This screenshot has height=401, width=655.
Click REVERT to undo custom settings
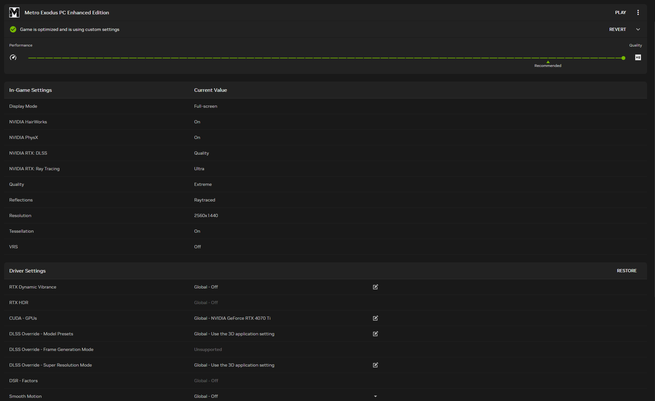(x=617, y=29)
